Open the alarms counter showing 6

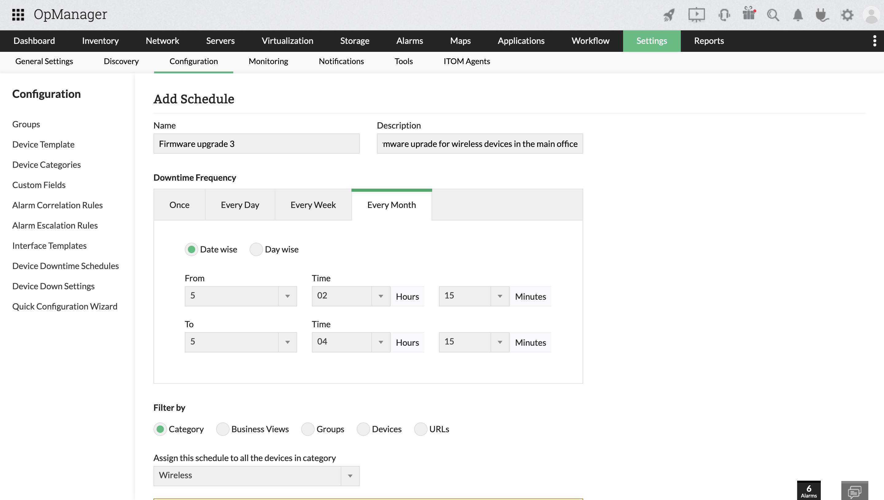808,492
